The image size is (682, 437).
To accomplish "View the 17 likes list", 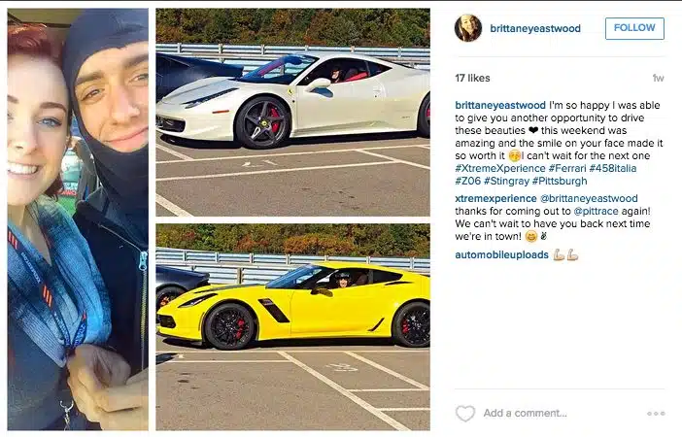I will (472, 78).
